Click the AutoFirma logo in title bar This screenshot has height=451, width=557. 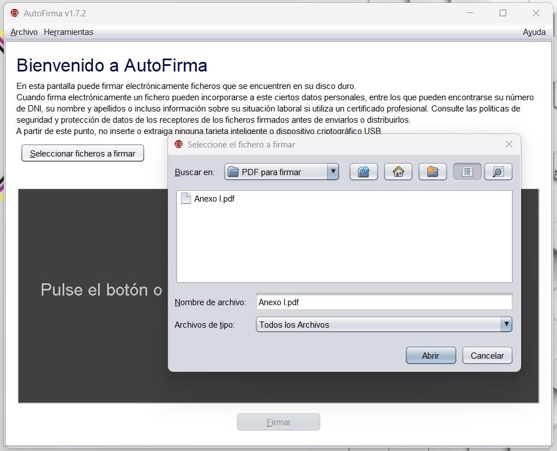15,13
